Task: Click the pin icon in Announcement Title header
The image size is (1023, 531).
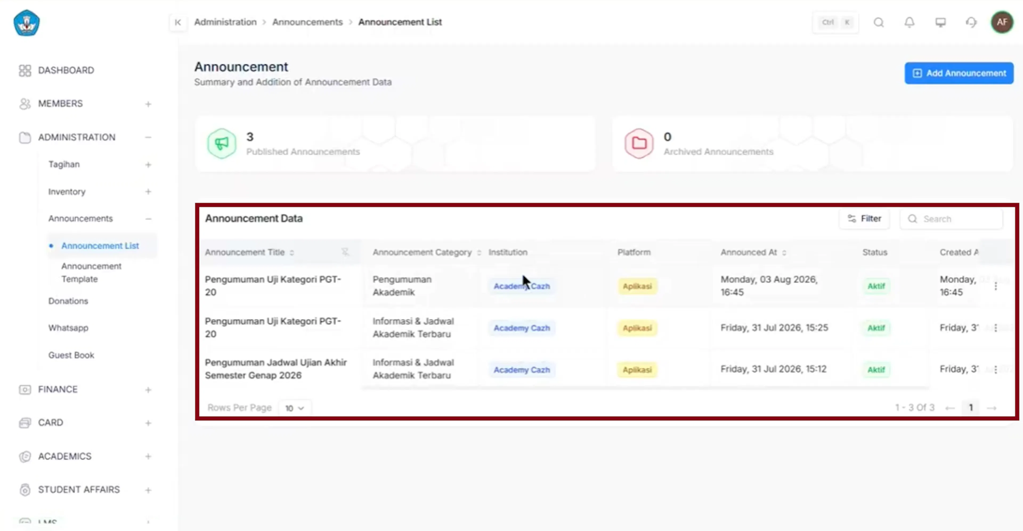Action: 345,252
